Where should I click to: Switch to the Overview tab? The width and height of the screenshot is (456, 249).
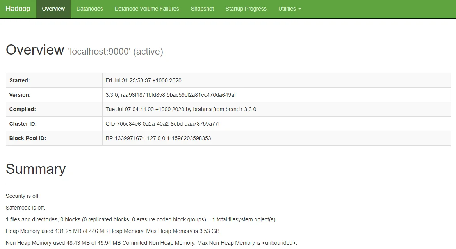[53, 9]
